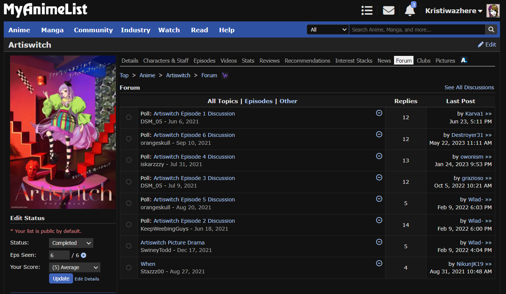
Task: Open the Industry nav menu
Action: point(136,30)
